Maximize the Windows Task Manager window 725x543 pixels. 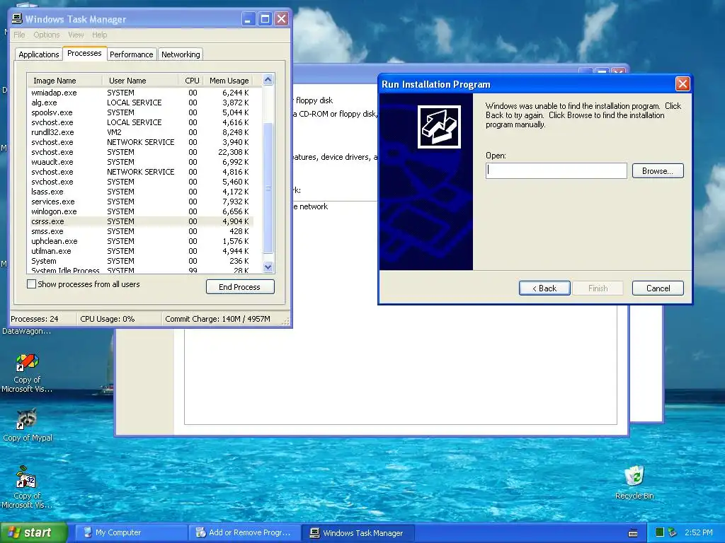pyautogui.click(x=265, y=19)
